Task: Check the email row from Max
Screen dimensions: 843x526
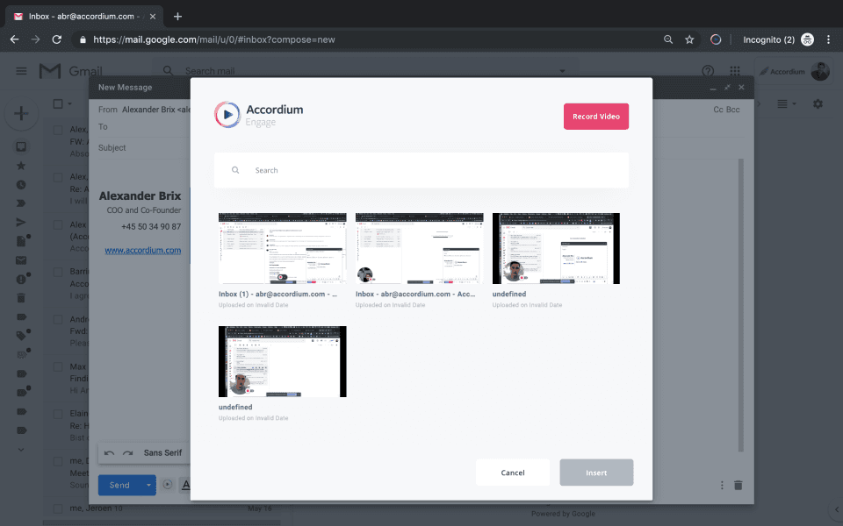Action: pyautogui.click(x=58, y=366)
